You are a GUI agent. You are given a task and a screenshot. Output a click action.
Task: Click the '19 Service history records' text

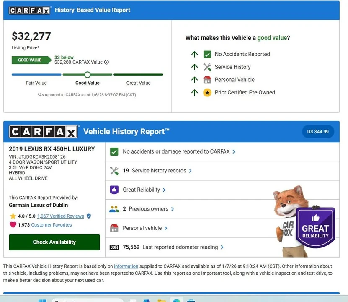155,171
